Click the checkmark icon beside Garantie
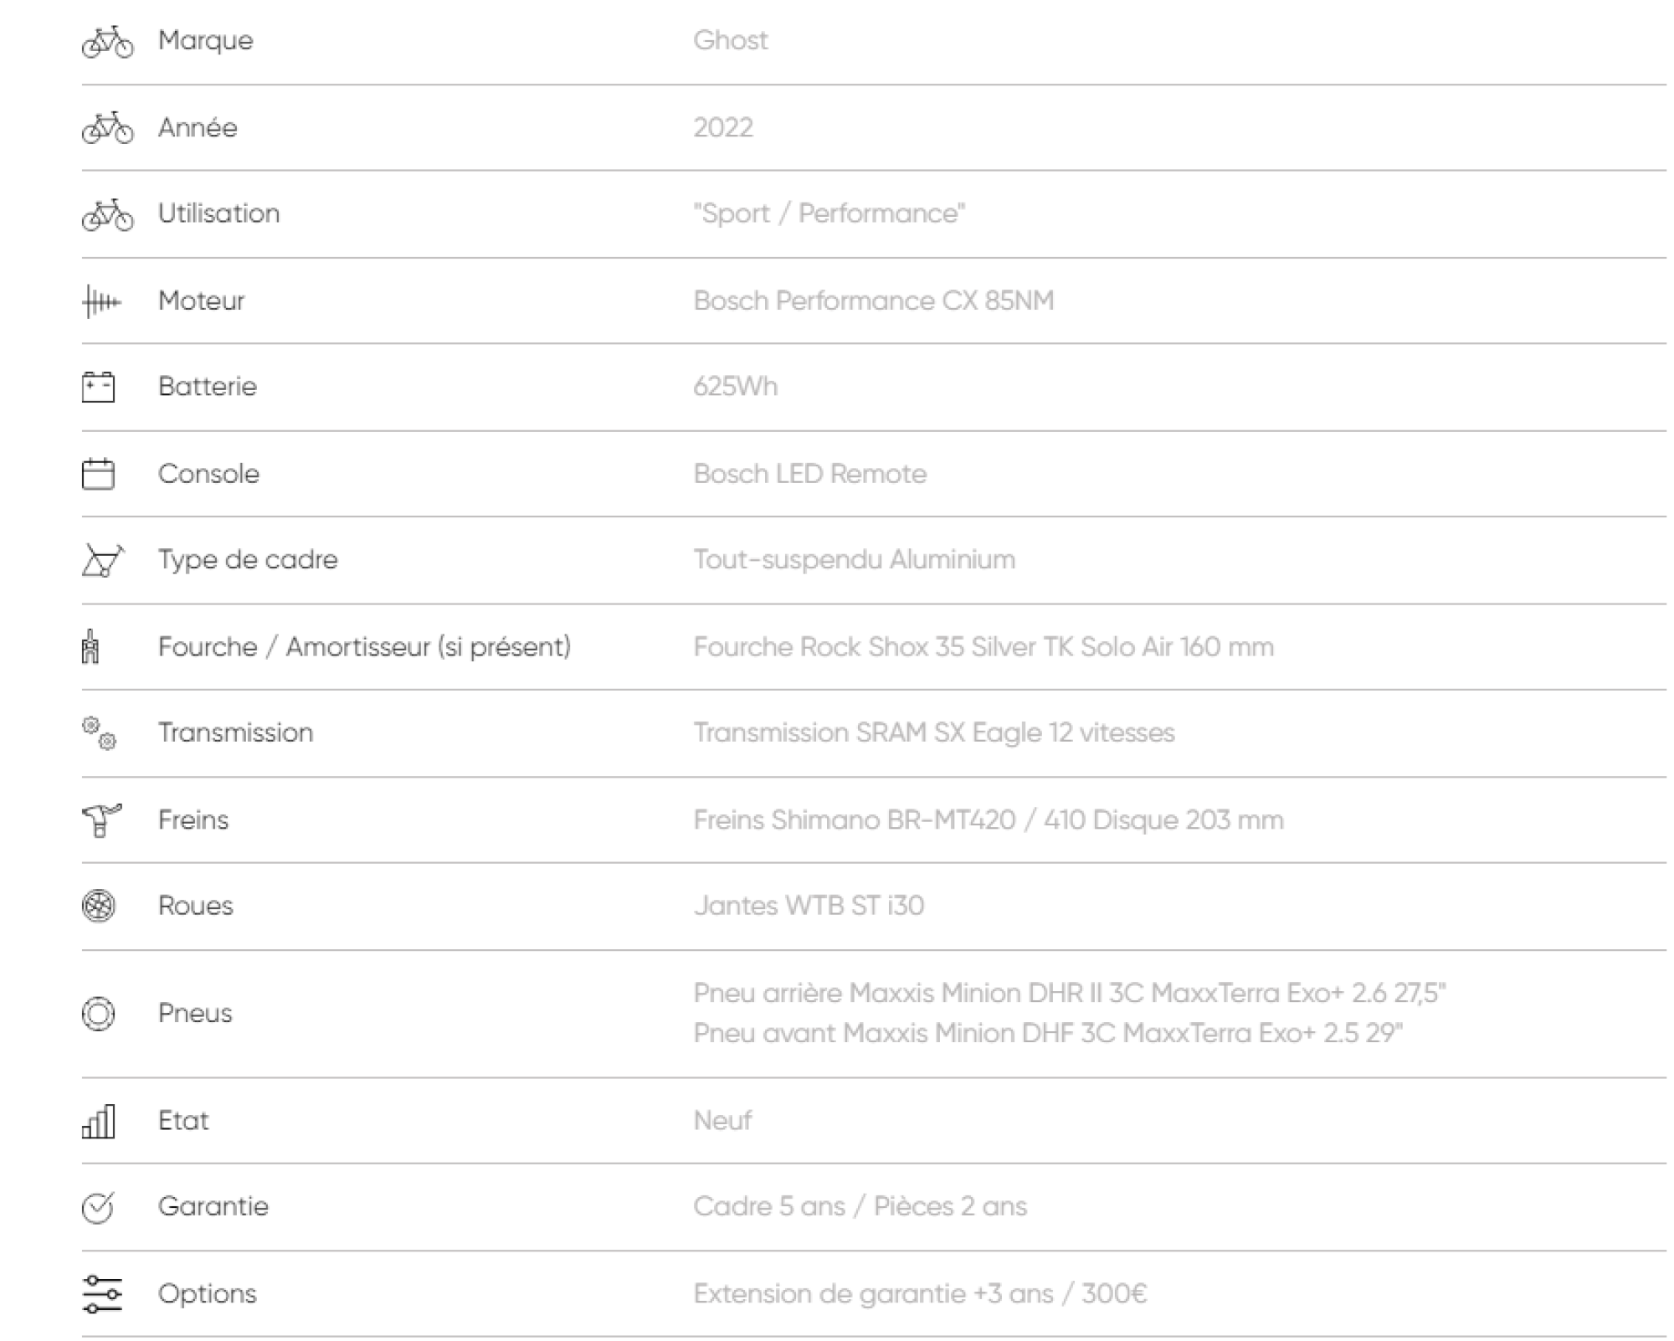The width and height of the screenshot is (1674, 1341). [98, 1207]
